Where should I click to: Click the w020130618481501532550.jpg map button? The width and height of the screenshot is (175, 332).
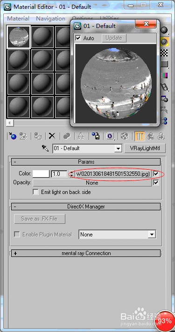113,174
